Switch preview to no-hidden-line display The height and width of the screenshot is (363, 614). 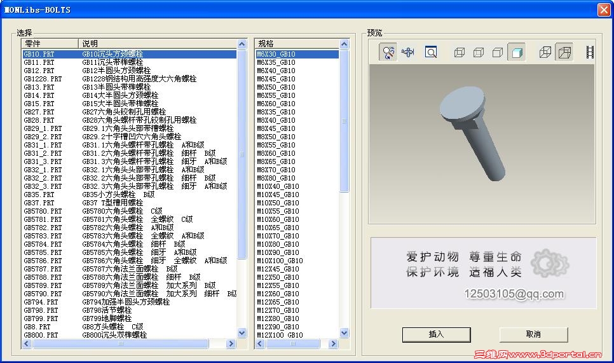[497, 52]
